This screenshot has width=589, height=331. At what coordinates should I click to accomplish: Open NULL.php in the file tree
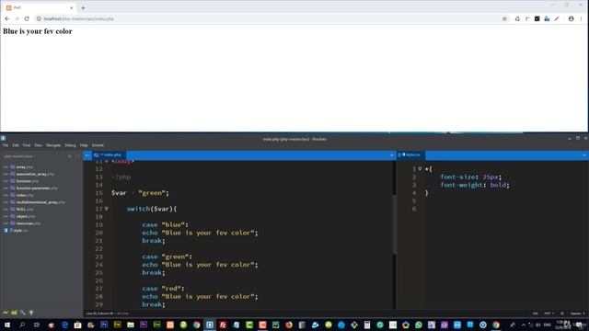pyautogui.click(x=25, y=210)
